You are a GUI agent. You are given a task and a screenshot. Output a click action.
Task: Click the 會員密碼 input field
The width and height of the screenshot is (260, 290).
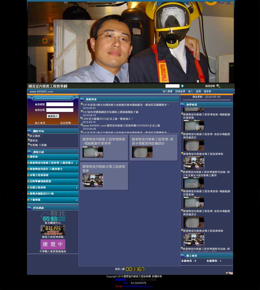(60, 110)
